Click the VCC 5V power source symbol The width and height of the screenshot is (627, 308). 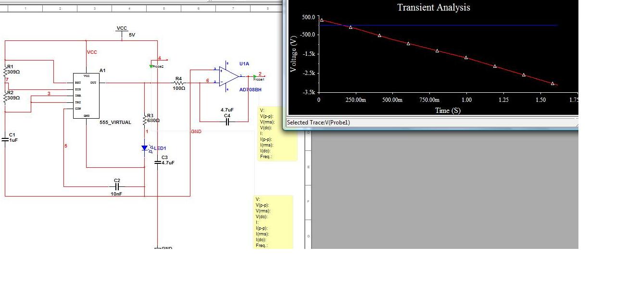122,33
